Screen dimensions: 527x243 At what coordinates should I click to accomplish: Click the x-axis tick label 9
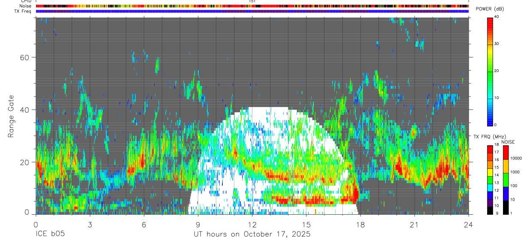[198, 225]
